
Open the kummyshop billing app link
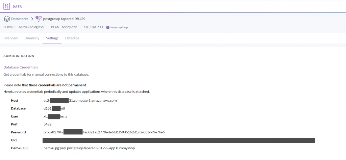tap(119, 27)
